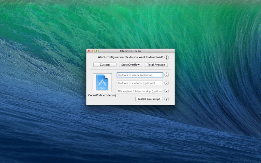
Task: Click the configuration file question text
Action: pyautogui.click(x=130, y=57)
